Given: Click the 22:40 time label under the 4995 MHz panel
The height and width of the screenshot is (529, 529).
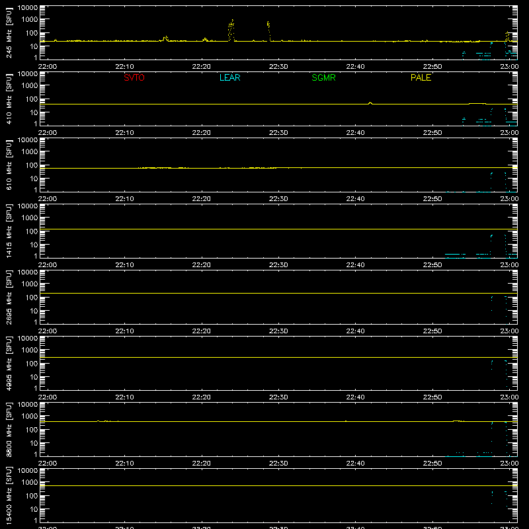Looking at the screenshot, I should (x=355, y=397).
